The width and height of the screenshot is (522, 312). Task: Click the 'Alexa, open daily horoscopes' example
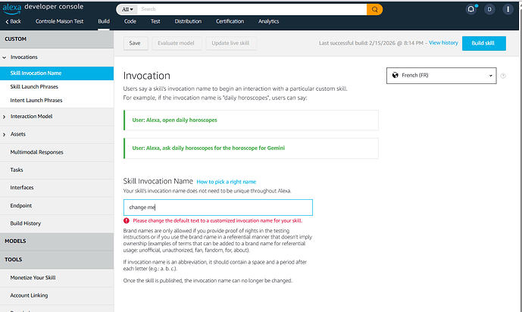click(x=251, y=120)
